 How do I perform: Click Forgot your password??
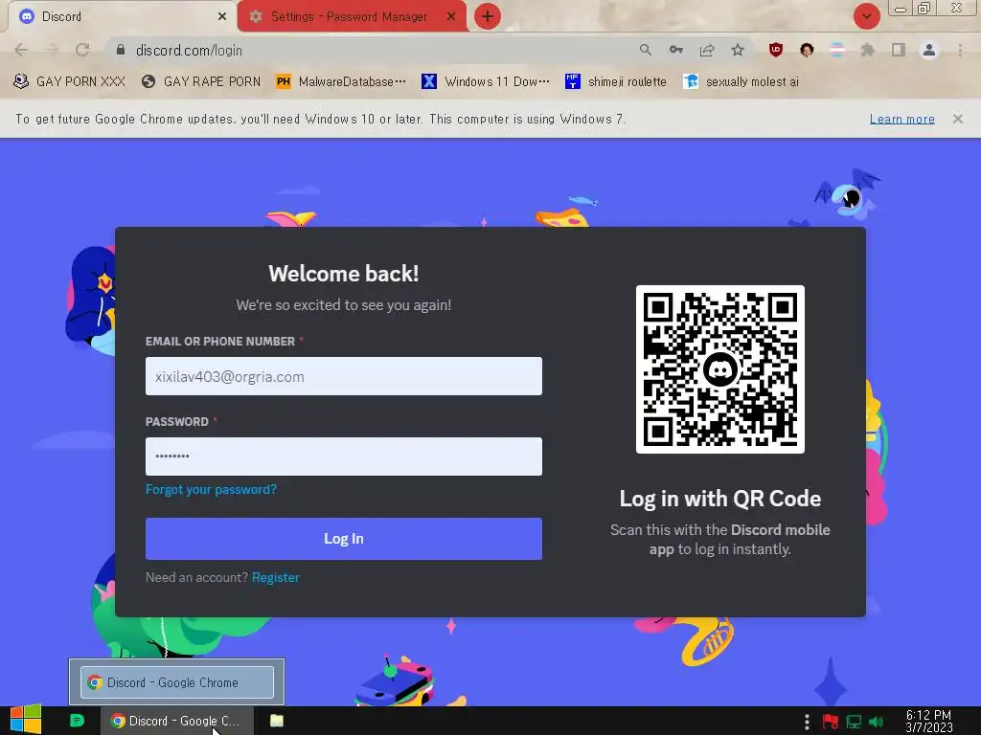tap(211, 489)
